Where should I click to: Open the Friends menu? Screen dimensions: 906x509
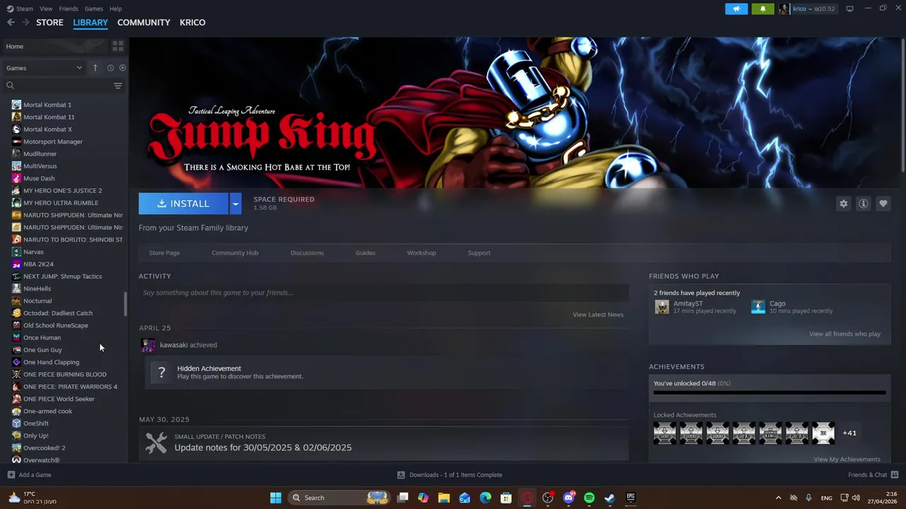coord(69,8)
